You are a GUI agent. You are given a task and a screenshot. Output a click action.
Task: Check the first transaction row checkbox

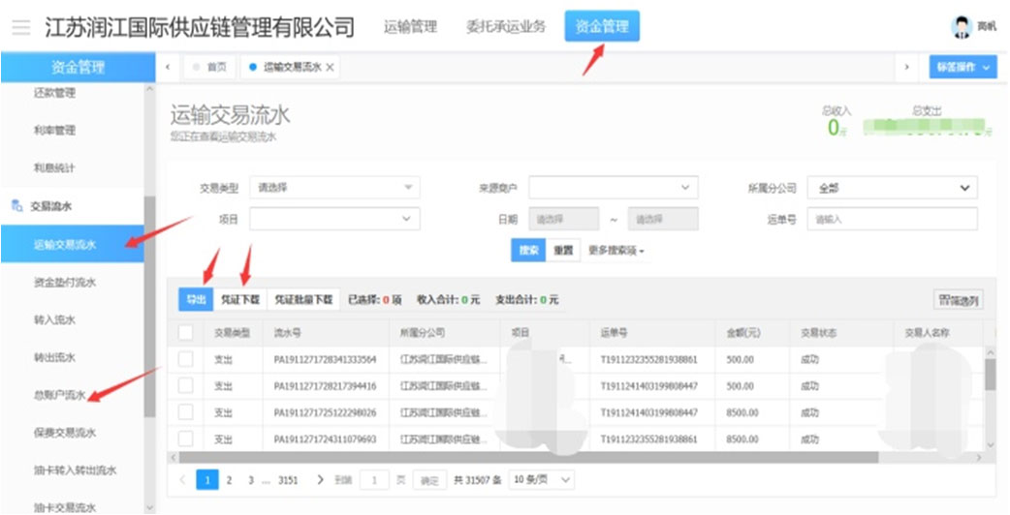(186, 359)
